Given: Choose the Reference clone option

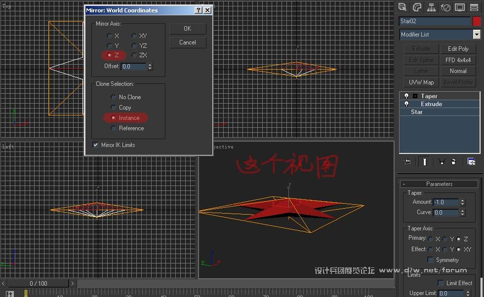Looking at the screenshot, I should coord(113,128).
